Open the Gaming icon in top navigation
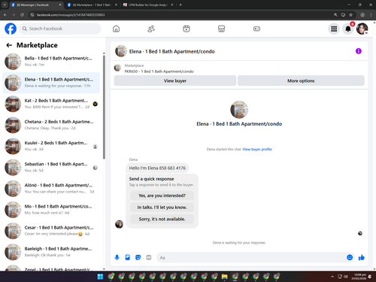This screenshot has width=376, height=282. tap(256, 29)
